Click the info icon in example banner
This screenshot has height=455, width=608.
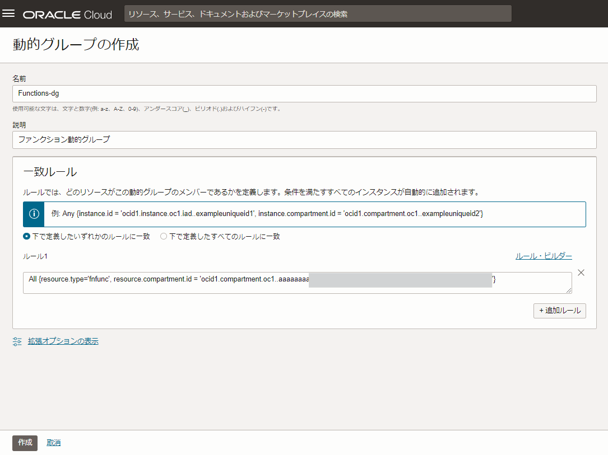coord(34,214)
